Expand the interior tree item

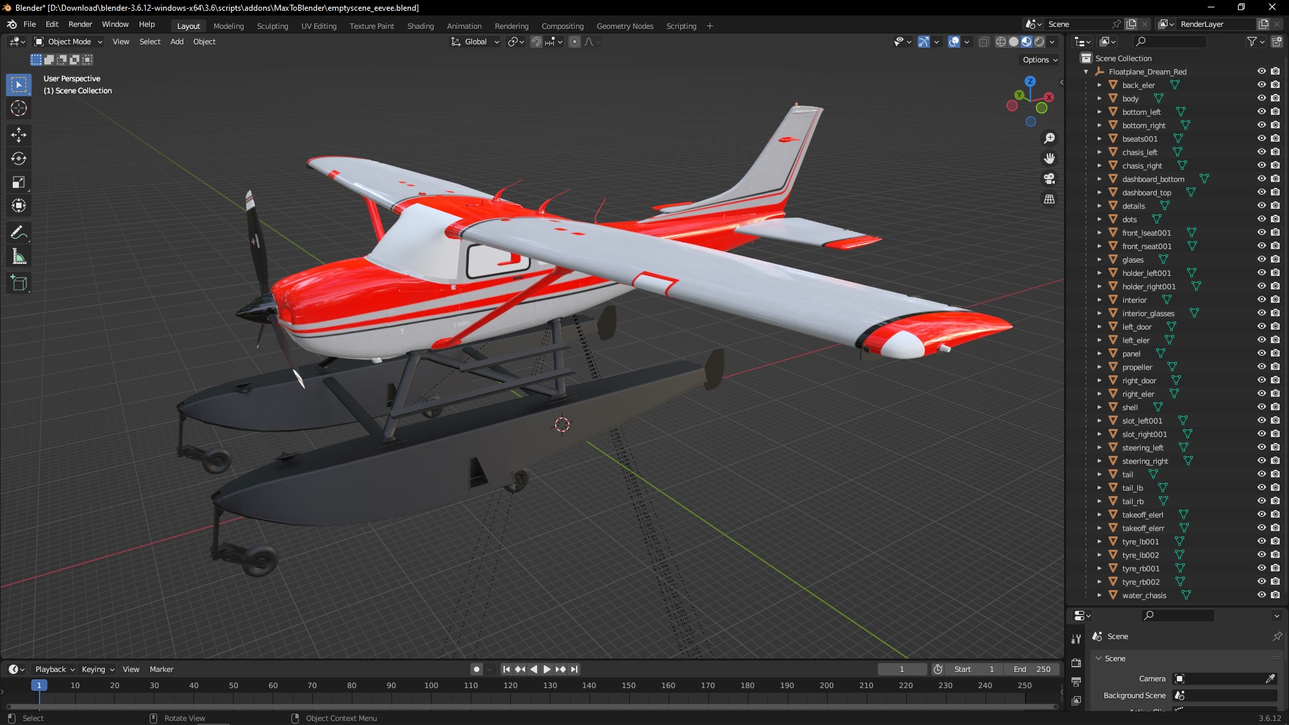click(1099, 300)
